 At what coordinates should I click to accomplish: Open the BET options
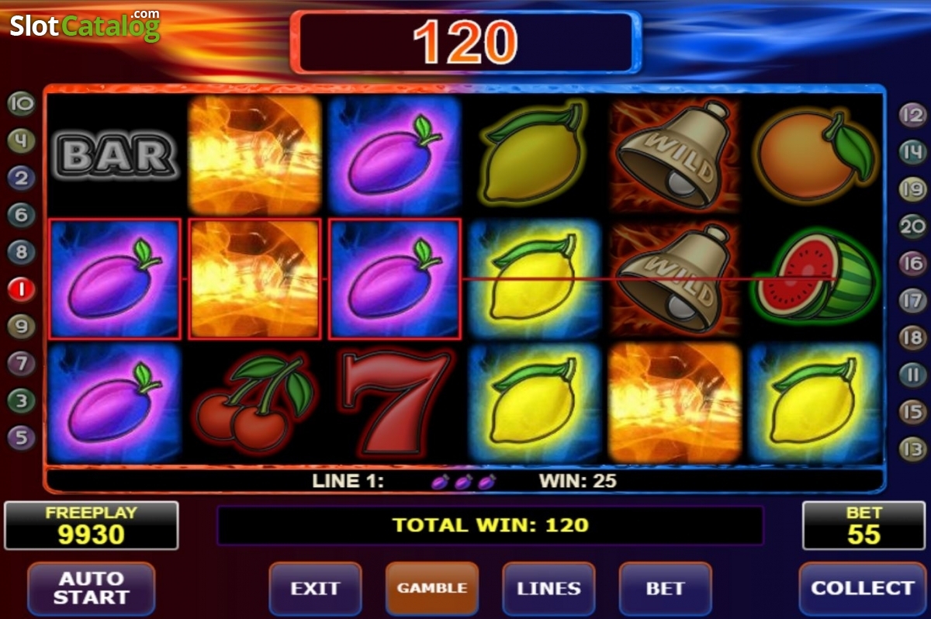pyautogui.click(x=666, y=589)
